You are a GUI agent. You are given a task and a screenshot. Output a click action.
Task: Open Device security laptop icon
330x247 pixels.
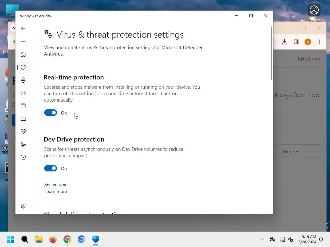click(23, 119)
